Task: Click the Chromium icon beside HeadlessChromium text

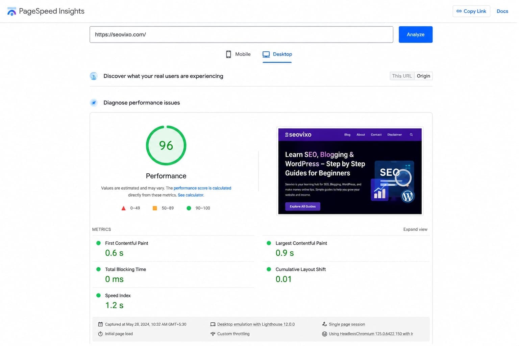Action: pyautogui.click(x=324, y=334)
